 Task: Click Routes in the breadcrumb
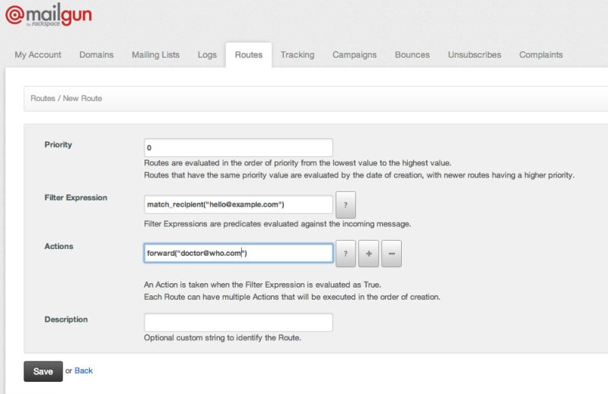tap(43, 98)
